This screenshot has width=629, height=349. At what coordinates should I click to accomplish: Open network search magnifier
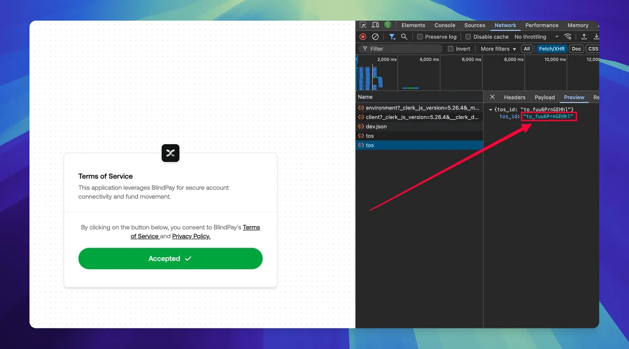coord(404,37)
